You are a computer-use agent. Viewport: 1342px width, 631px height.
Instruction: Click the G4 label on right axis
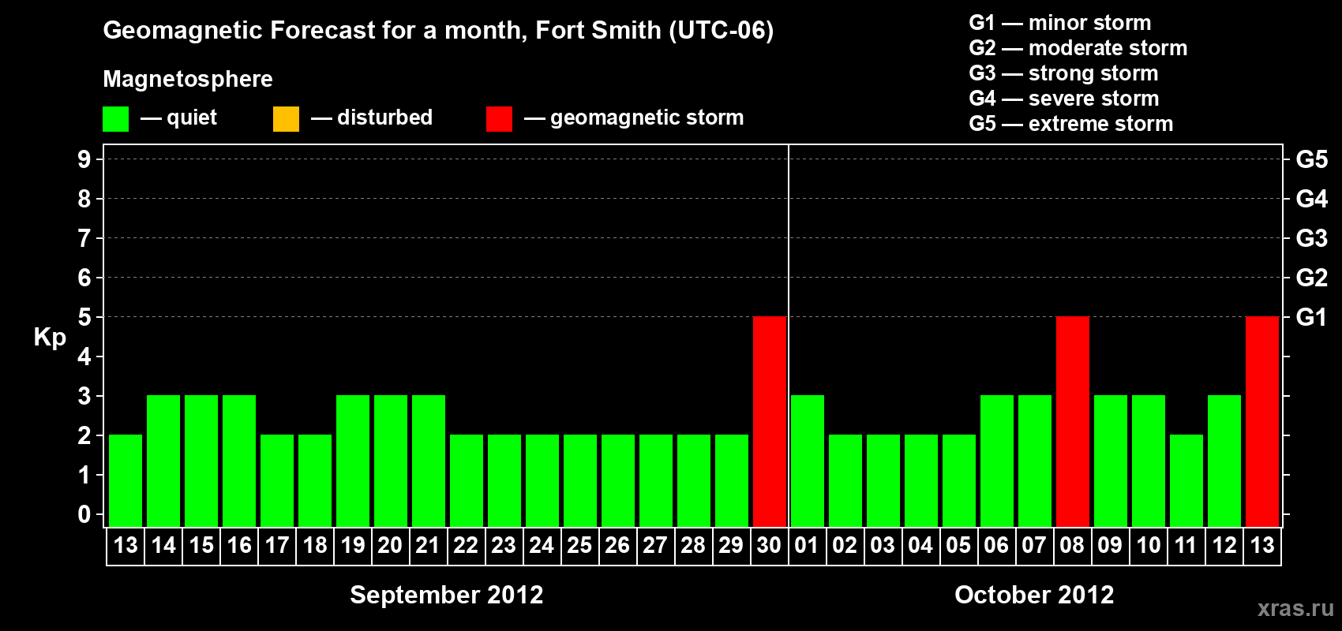pos(1311,199)
